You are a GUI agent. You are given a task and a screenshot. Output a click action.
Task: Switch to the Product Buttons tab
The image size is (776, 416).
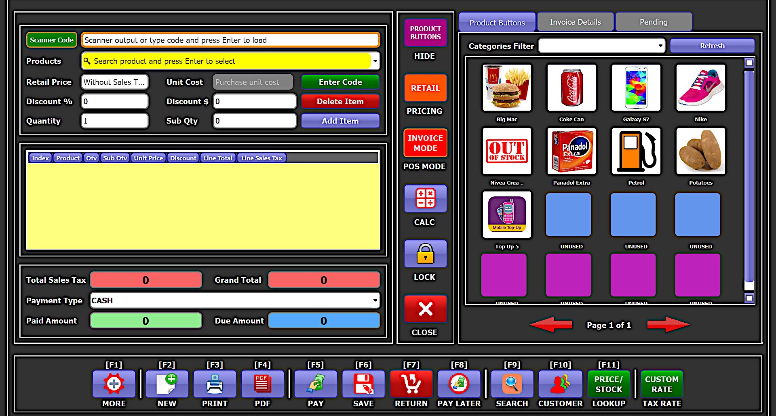click(x=497, y=22)
